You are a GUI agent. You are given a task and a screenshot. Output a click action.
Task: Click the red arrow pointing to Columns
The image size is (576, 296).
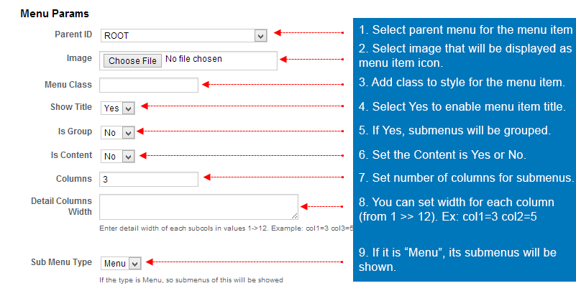274,177
